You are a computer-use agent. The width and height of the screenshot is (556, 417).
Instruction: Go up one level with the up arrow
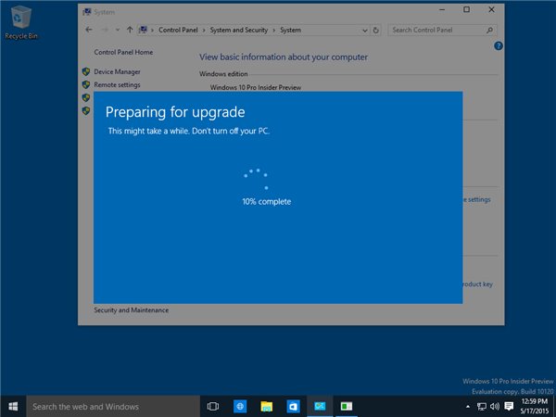click(x=129, y=30)
